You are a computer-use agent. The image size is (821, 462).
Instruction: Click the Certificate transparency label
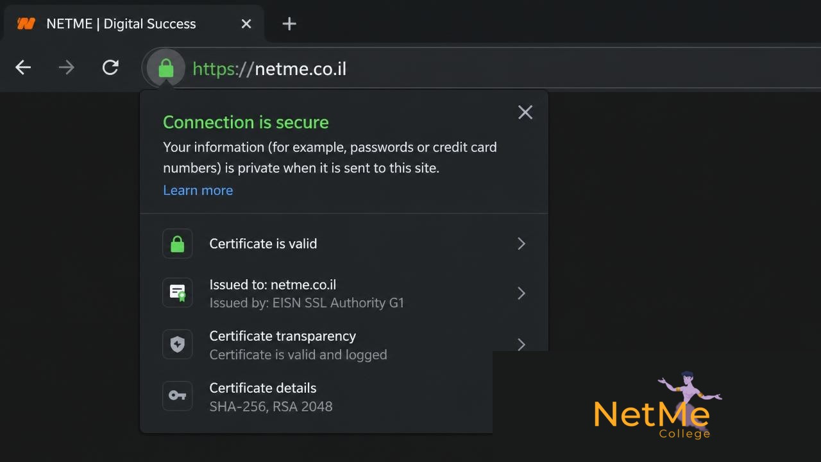click(x=283, y=336)
